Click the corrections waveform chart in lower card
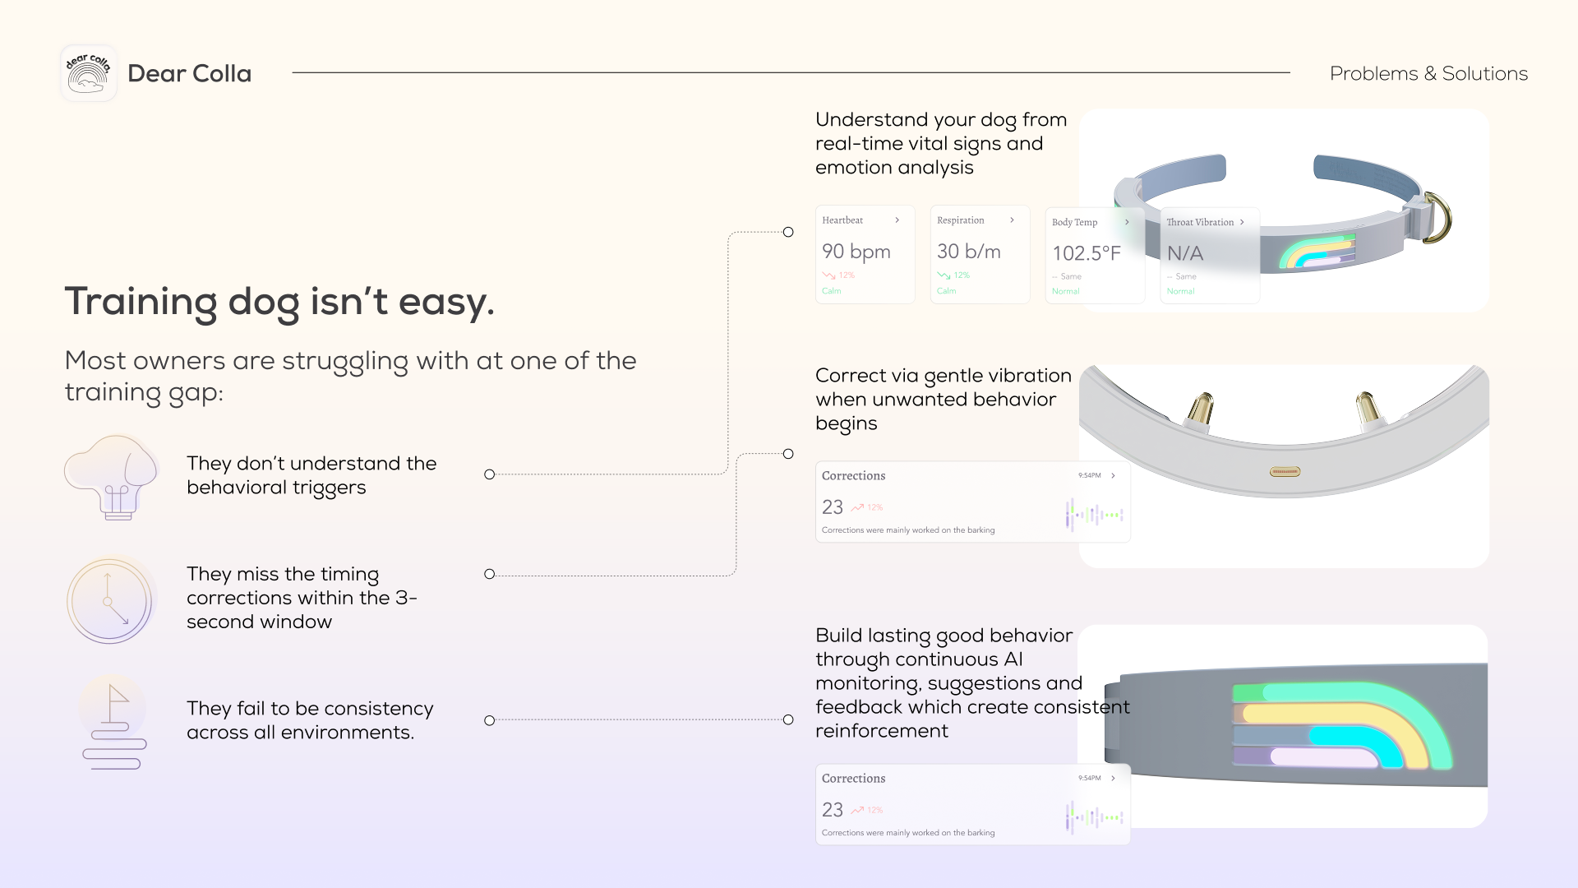The image size is (1578, 888). [x=1094, y=817]
